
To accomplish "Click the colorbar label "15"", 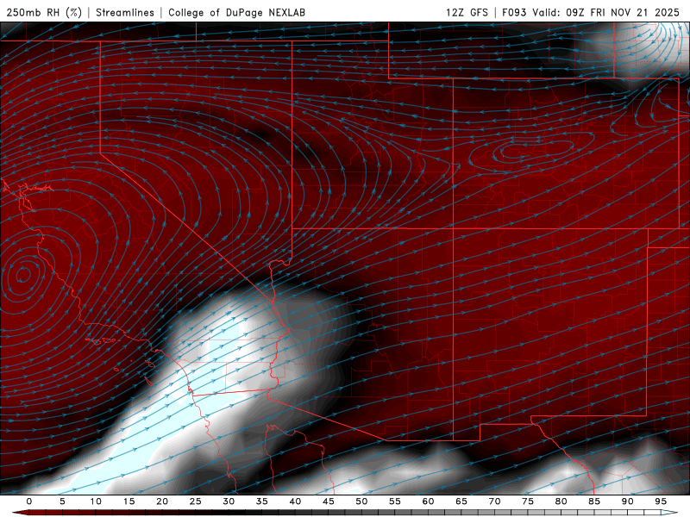I will click(129, 501).
